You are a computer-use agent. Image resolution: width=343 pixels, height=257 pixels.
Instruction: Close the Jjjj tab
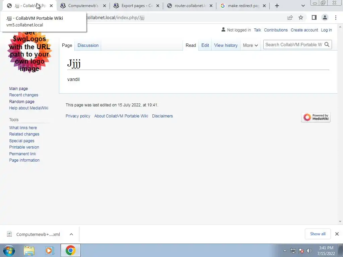tap(51, 6)
